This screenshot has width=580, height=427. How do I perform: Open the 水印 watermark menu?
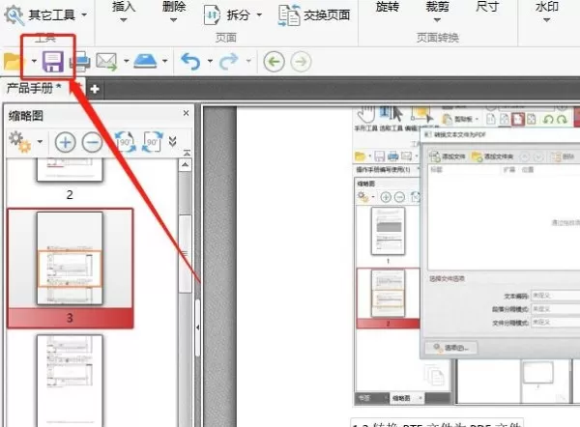[x=547, y=11]
